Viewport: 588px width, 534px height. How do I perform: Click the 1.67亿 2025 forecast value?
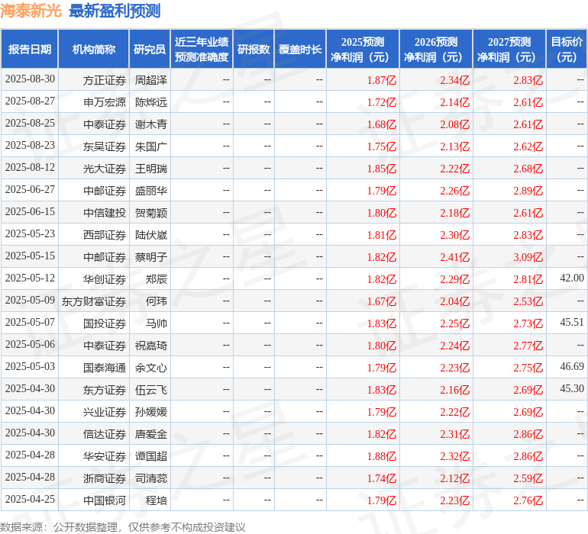pyautogui.click(x=381, y=301)
